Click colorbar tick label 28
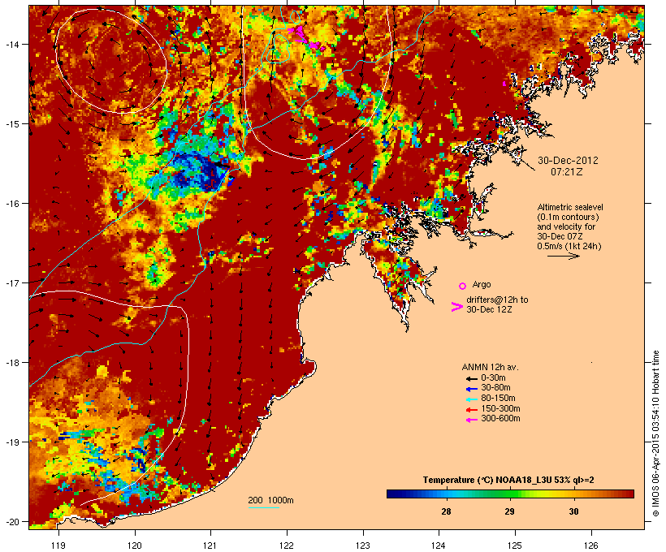This screenshot has width=666, height=552. 446,511
